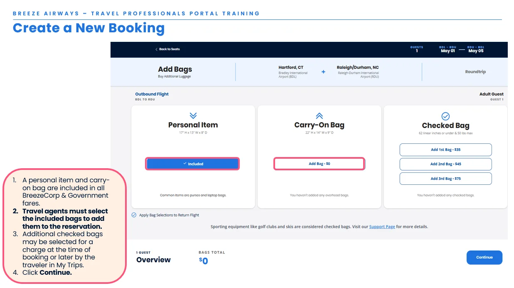Click the Raleigh/Durham, NC destination city
The width and height of the screenshot is (514, 288).
pos(358,68)
